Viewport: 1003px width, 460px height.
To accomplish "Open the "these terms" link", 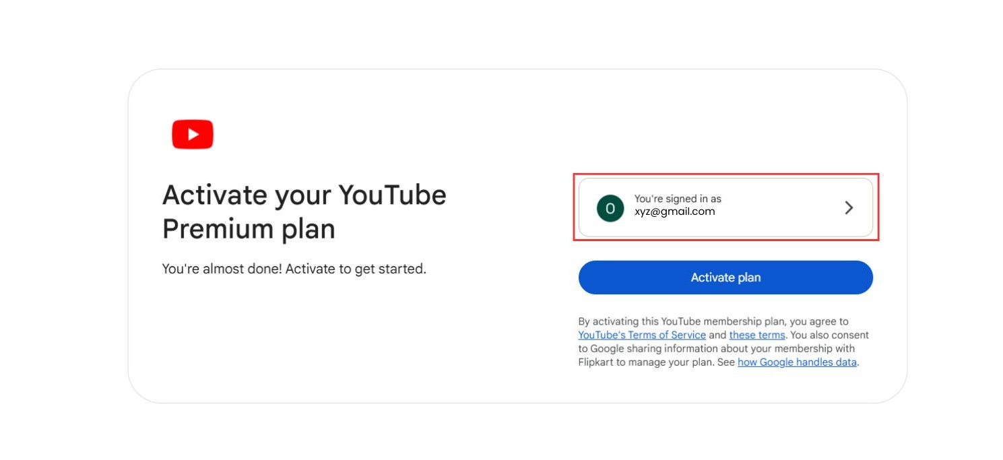I will [756, 335].
